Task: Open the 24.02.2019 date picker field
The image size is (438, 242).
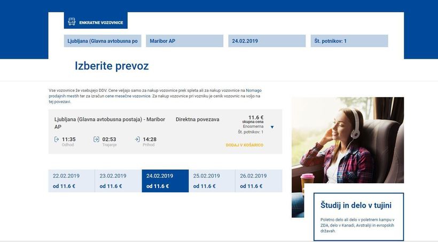Action: click(x=267, y=41)
